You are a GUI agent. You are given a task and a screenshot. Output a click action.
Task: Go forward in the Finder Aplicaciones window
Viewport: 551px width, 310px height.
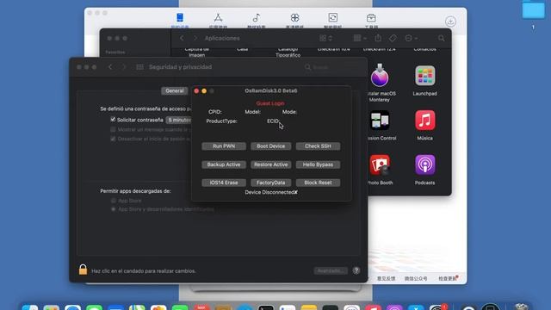195,38
